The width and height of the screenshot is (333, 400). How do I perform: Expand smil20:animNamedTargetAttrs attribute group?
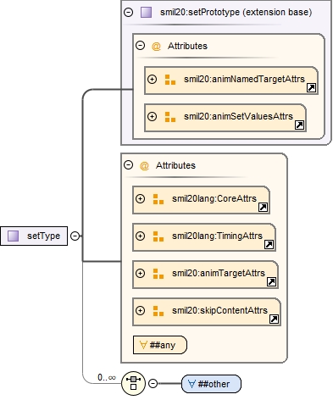[152, 79]
